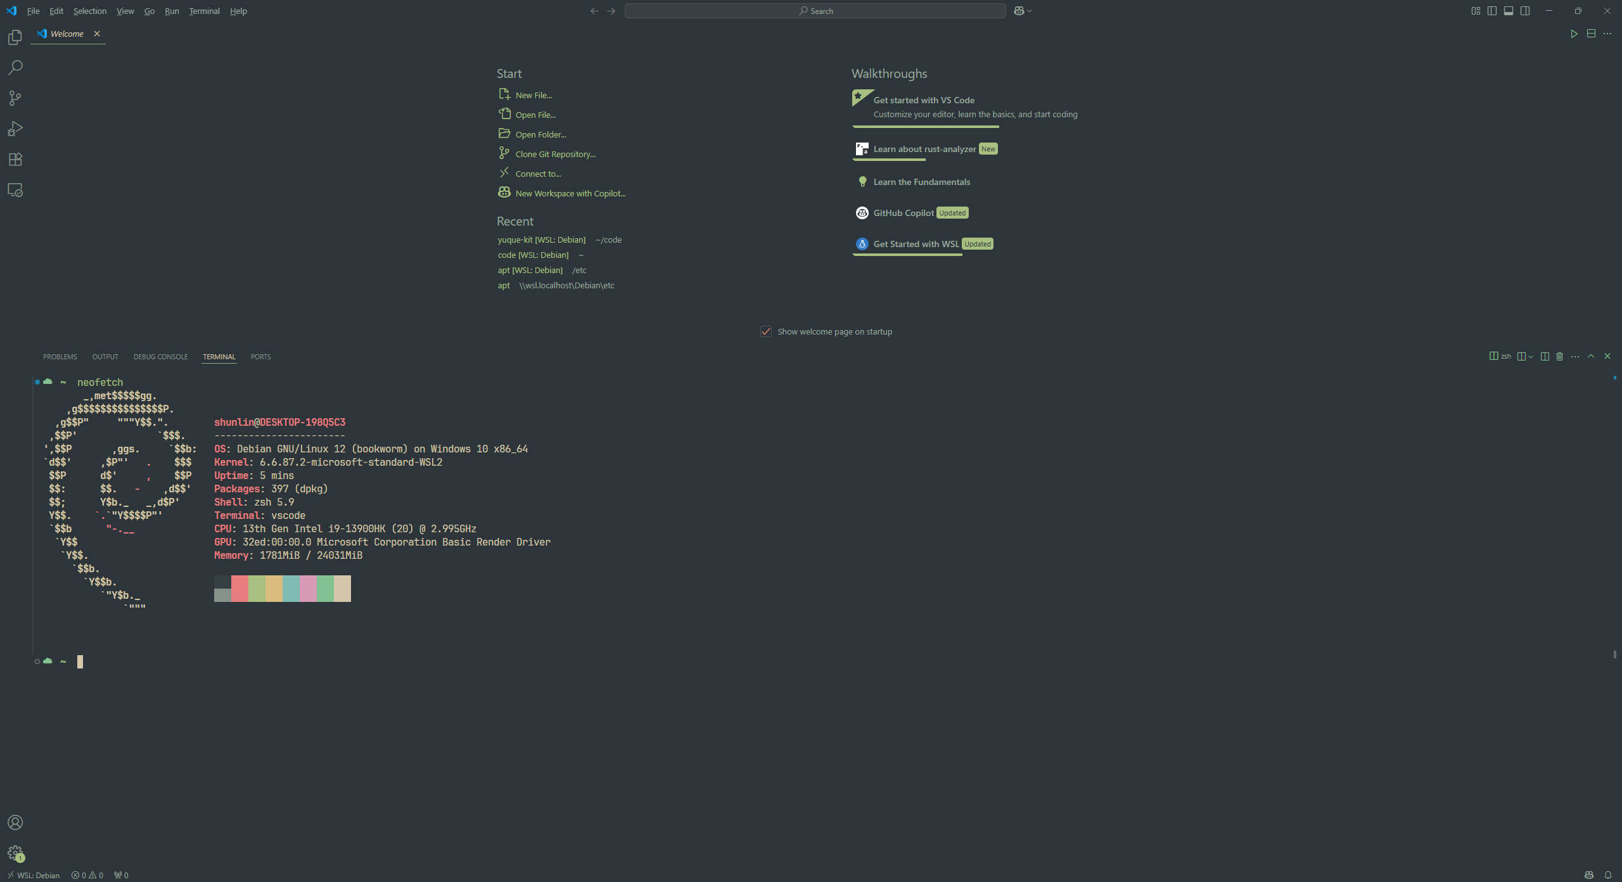Screen dimensions: 1622x882
Task: Open Get Started with WSL walkthrough
Action: [923, 244]
